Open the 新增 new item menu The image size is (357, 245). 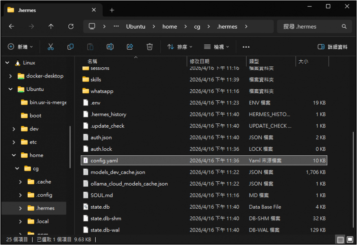tap(20, 47)
